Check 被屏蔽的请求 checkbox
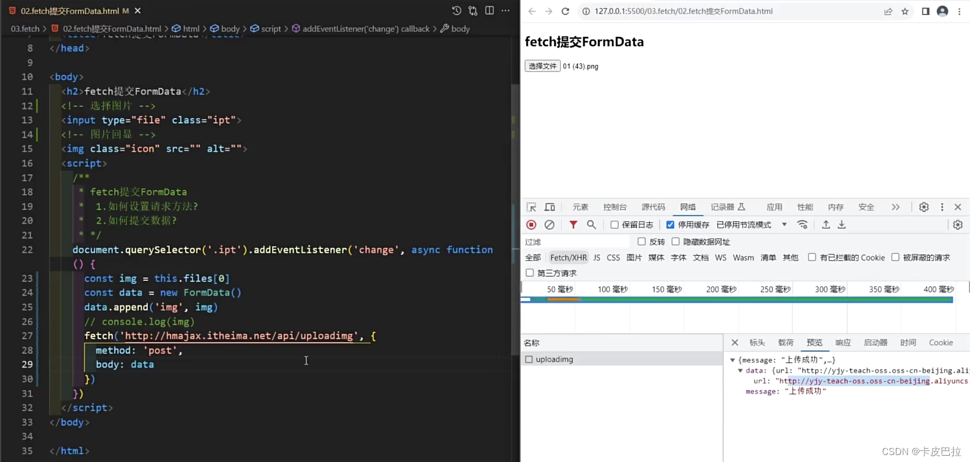Image resolution: width=970 pixels, height=462 pixels. 895,257
